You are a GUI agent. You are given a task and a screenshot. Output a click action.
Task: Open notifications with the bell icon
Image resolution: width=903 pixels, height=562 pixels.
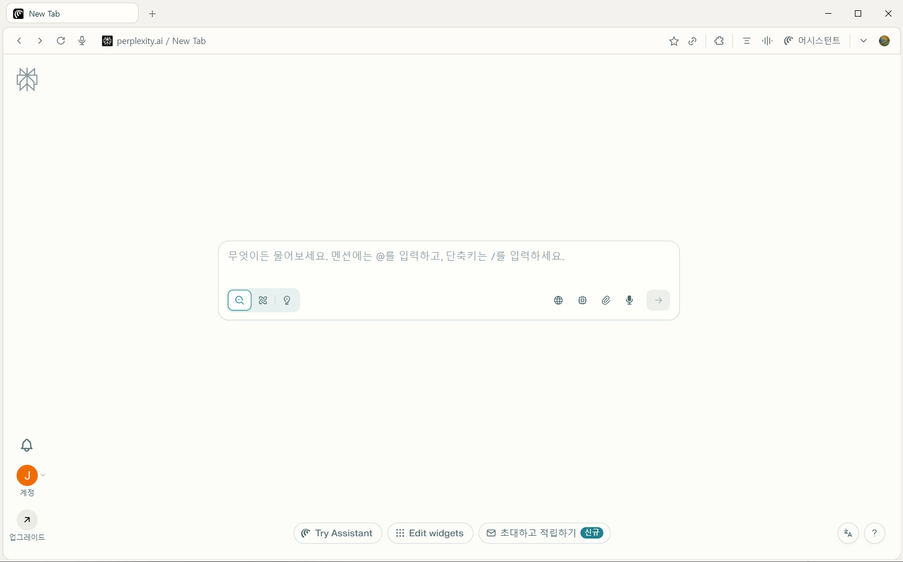pos(27,445)
